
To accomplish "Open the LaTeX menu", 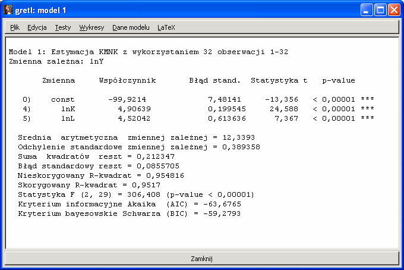I will click(166, 27).
